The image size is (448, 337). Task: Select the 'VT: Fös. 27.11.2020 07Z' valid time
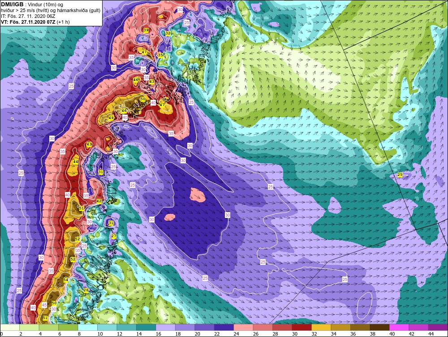(28, 22)
